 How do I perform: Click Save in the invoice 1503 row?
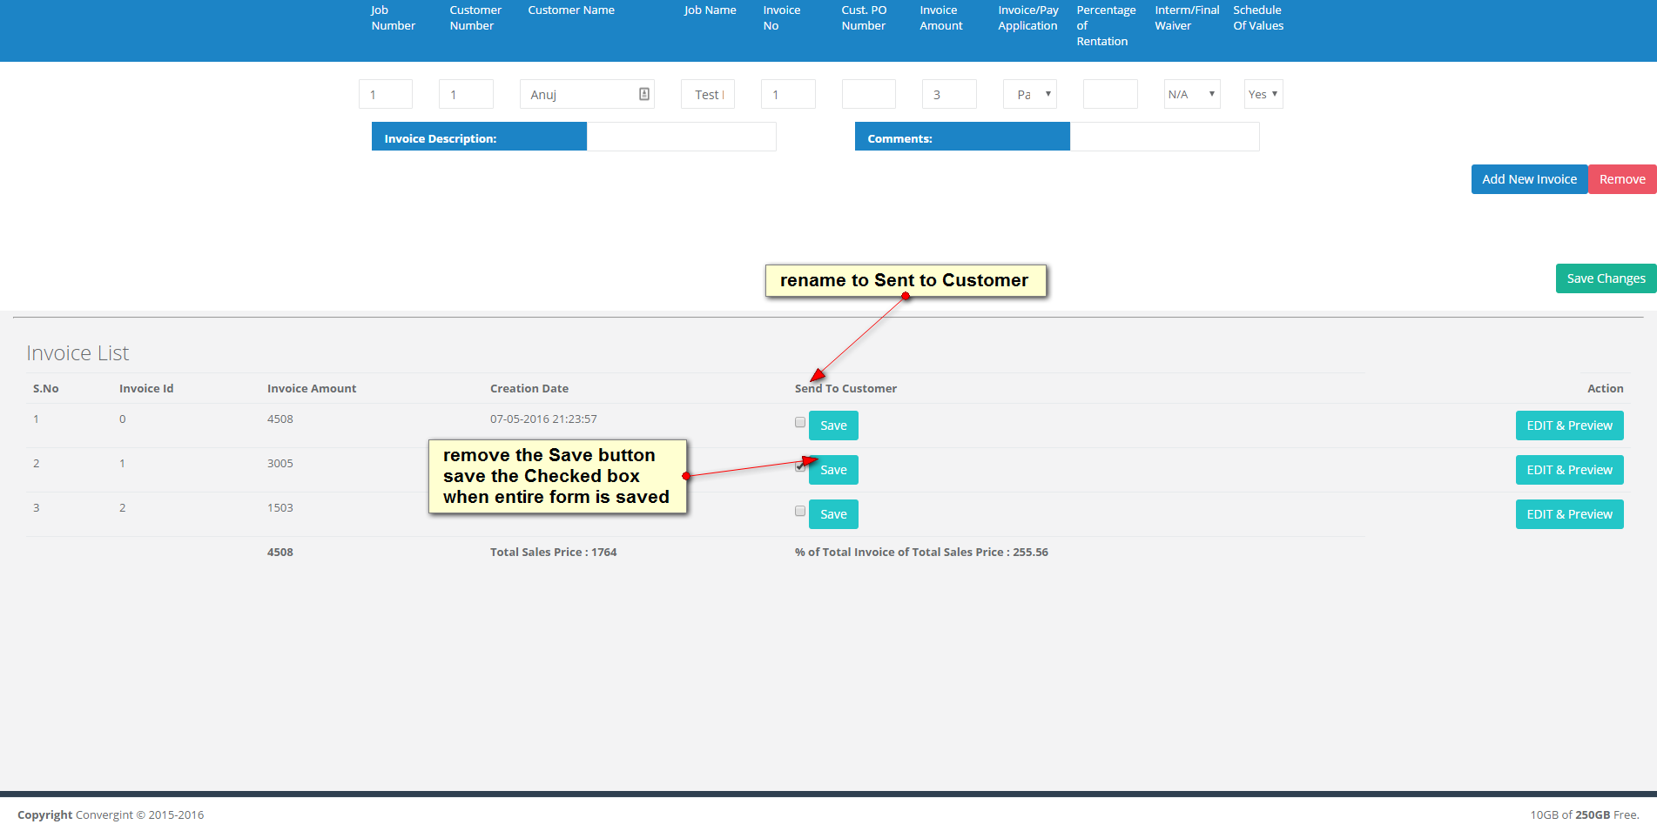pyautogui.click(x=833, y=514)
